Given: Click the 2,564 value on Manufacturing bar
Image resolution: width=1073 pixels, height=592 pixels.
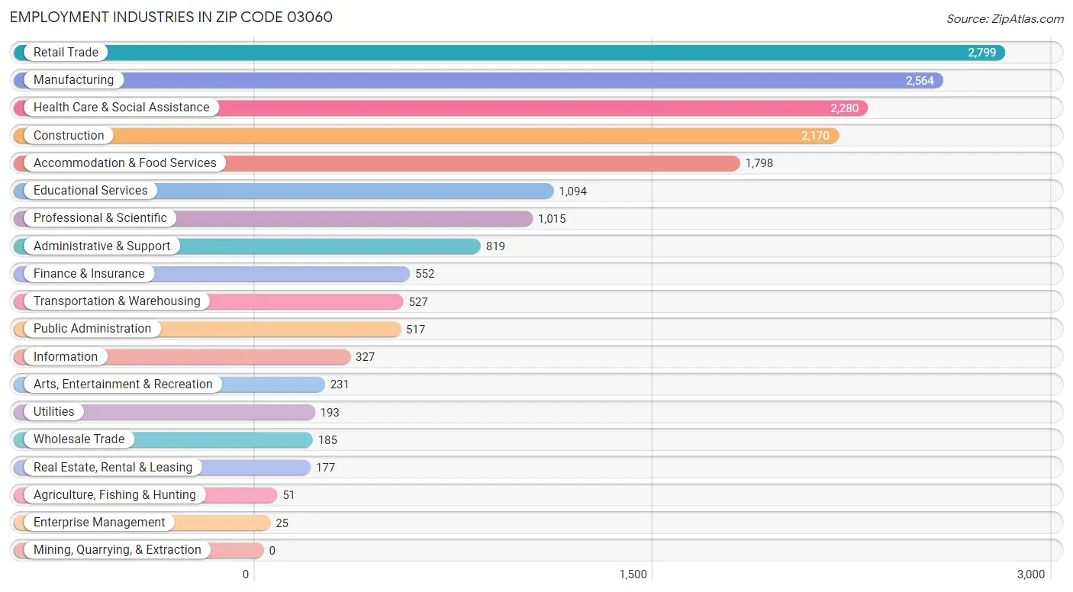Looking at the screenshot, I should click(x=920, y=81).
